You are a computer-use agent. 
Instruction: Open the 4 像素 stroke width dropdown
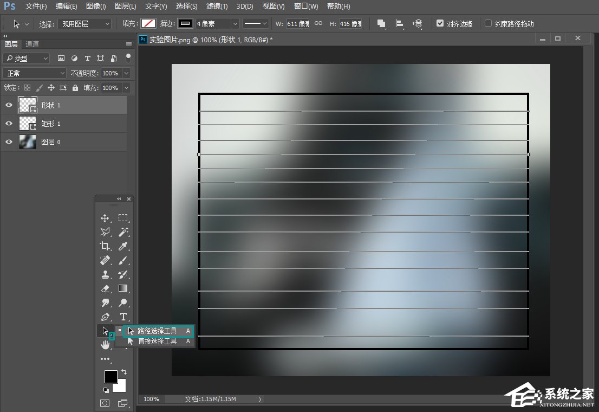pyautogui.click(x=235, y=24)
